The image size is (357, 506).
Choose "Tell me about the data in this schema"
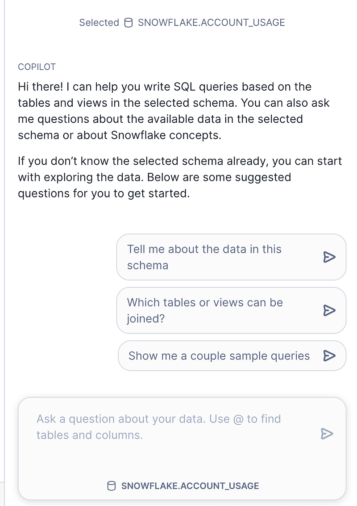231,257
